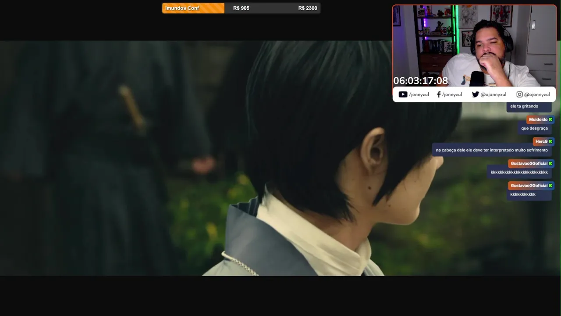Click the @ojonnyzul handle next to Twitter icon
Viewport: 561px width, 316px height.
pyautogui.click(x=493, y=94)
